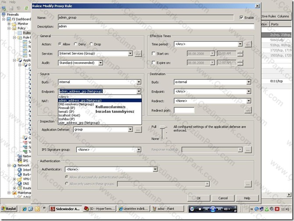
Task: Choose user_address_grp (Netgroup) from list
Action: tap(100, 123)
